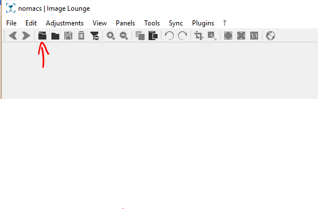Open the View menu
Viewport: 318px width, 209px height.
click(x=99, y=23)
